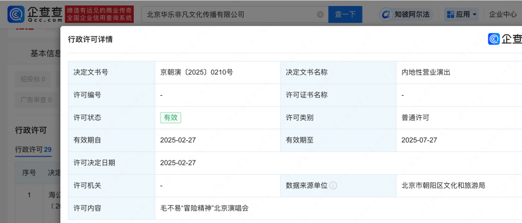The width and height of the screenshot is (522, 223).
Task: Click the 许可类别 label cell
Action: point(338,117)
